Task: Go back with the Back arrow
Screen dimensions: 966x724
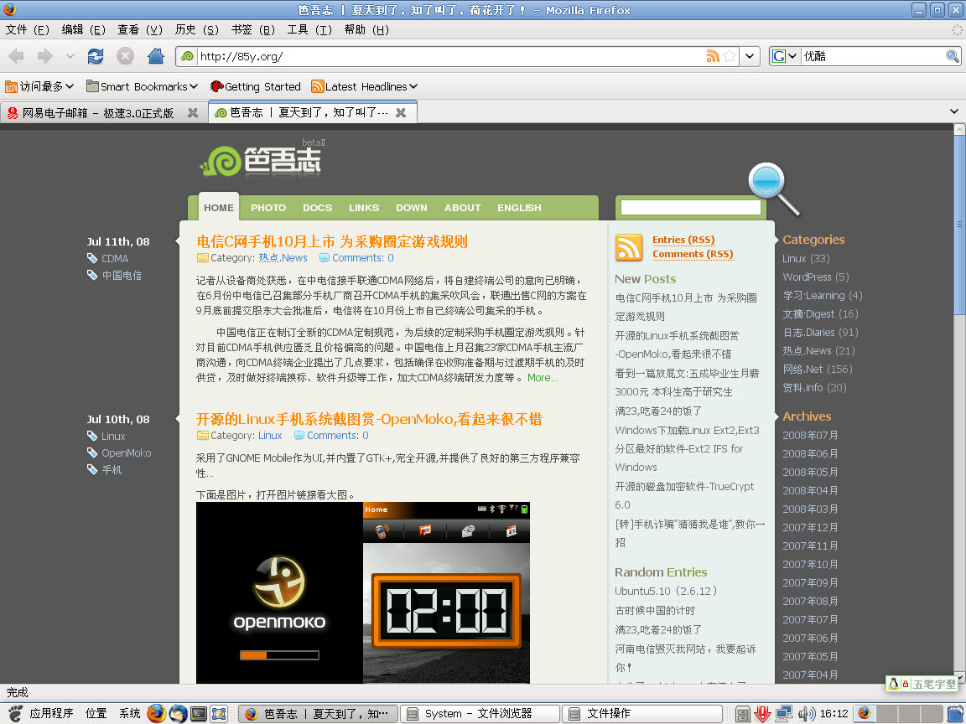Action: 16,56
